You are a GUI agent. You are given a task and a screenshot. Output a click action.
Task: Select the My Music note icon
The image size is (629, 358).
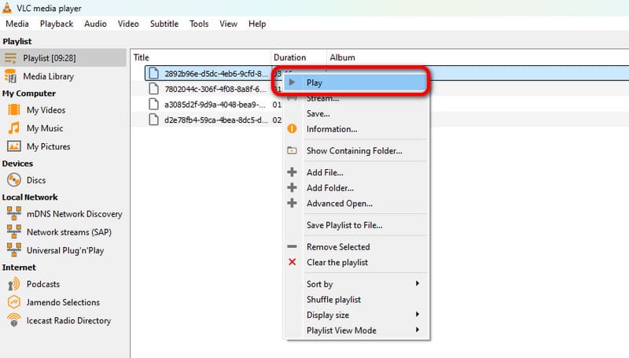pyautogui.click(x=13, y=128)
